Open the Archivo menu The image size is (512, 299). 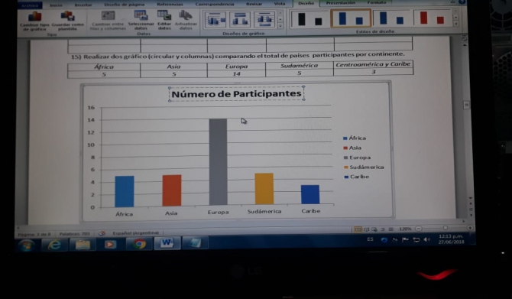[30, 5]
